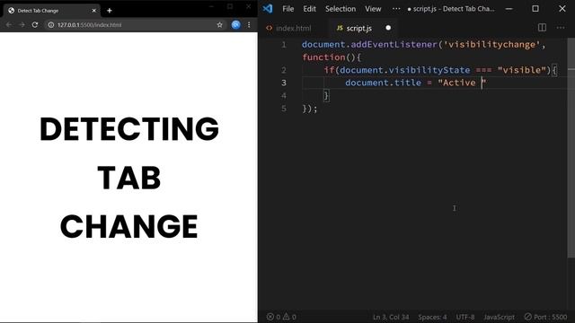Screen dimensions: 575x323
Task: Click Ln 3, Col 34 in status bar
Action: coord(391,317)
